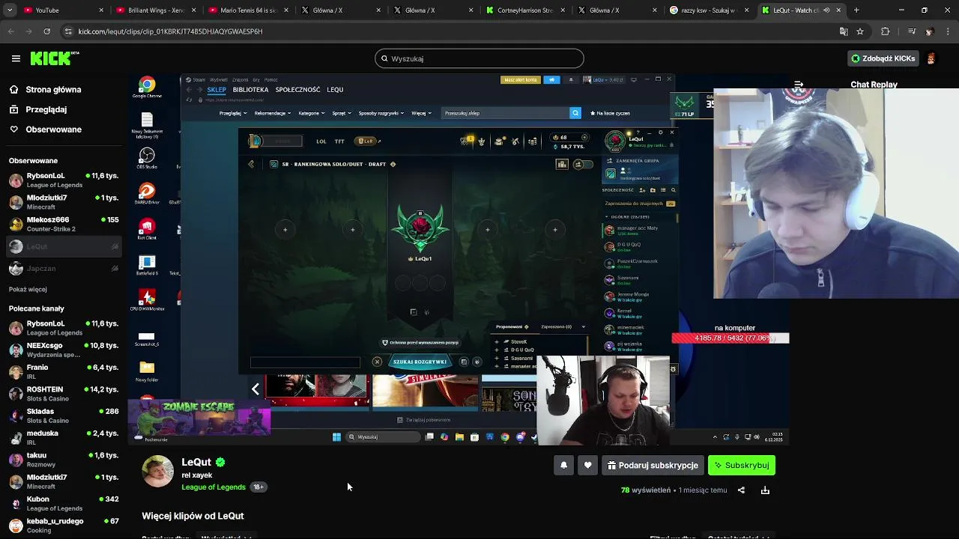Open Chrome profile avatar
This screenshot has height=539, width=959.
click(929, 31)
